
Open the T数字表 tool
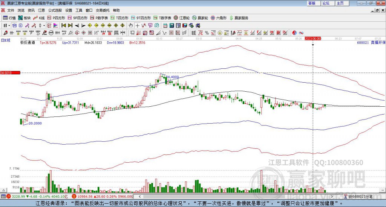pos(162,18)
